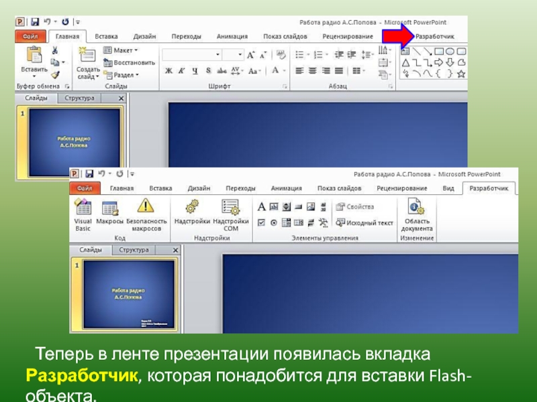Image resolution: width=537 pixels, height=402 pixels.
Task: Switch to Дизайн tab in upper window
Action: point(144,36)
